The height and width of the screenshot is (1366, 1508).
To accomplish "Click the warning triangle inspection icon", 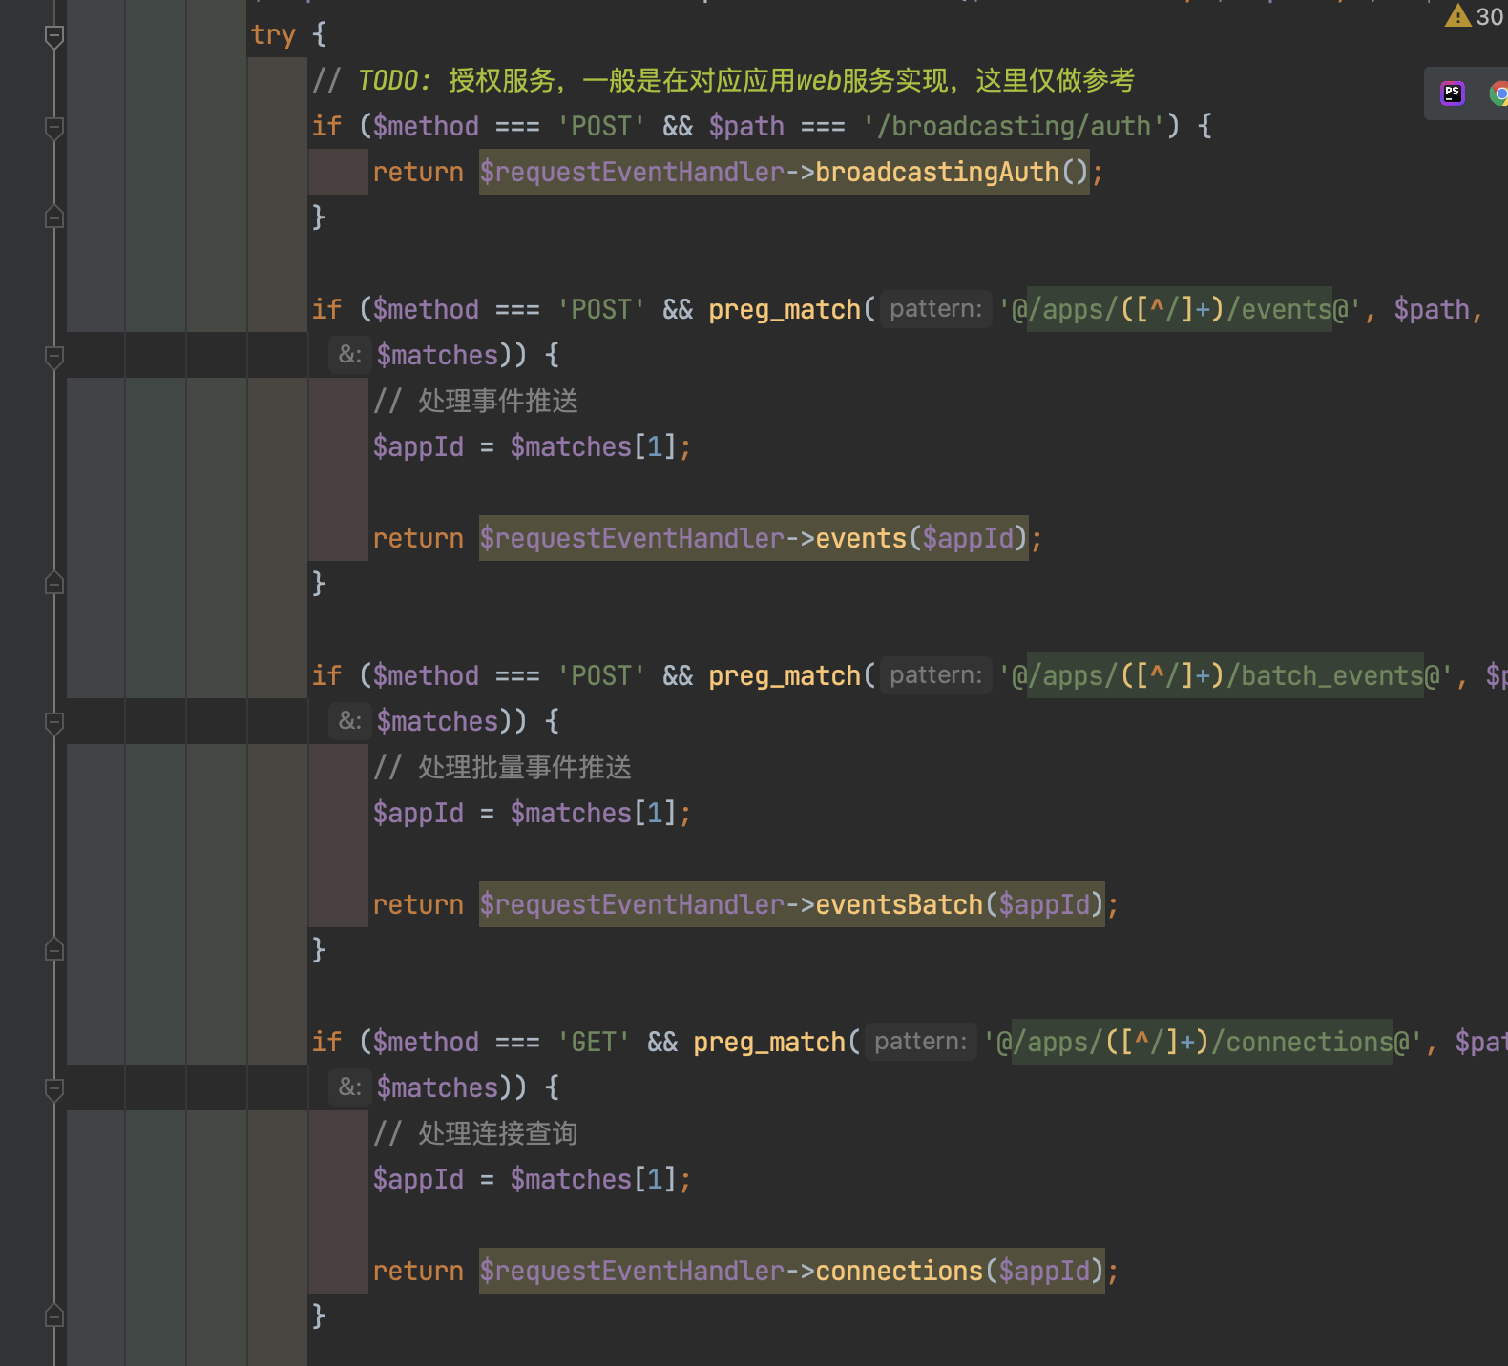I will coord(1457,15).
